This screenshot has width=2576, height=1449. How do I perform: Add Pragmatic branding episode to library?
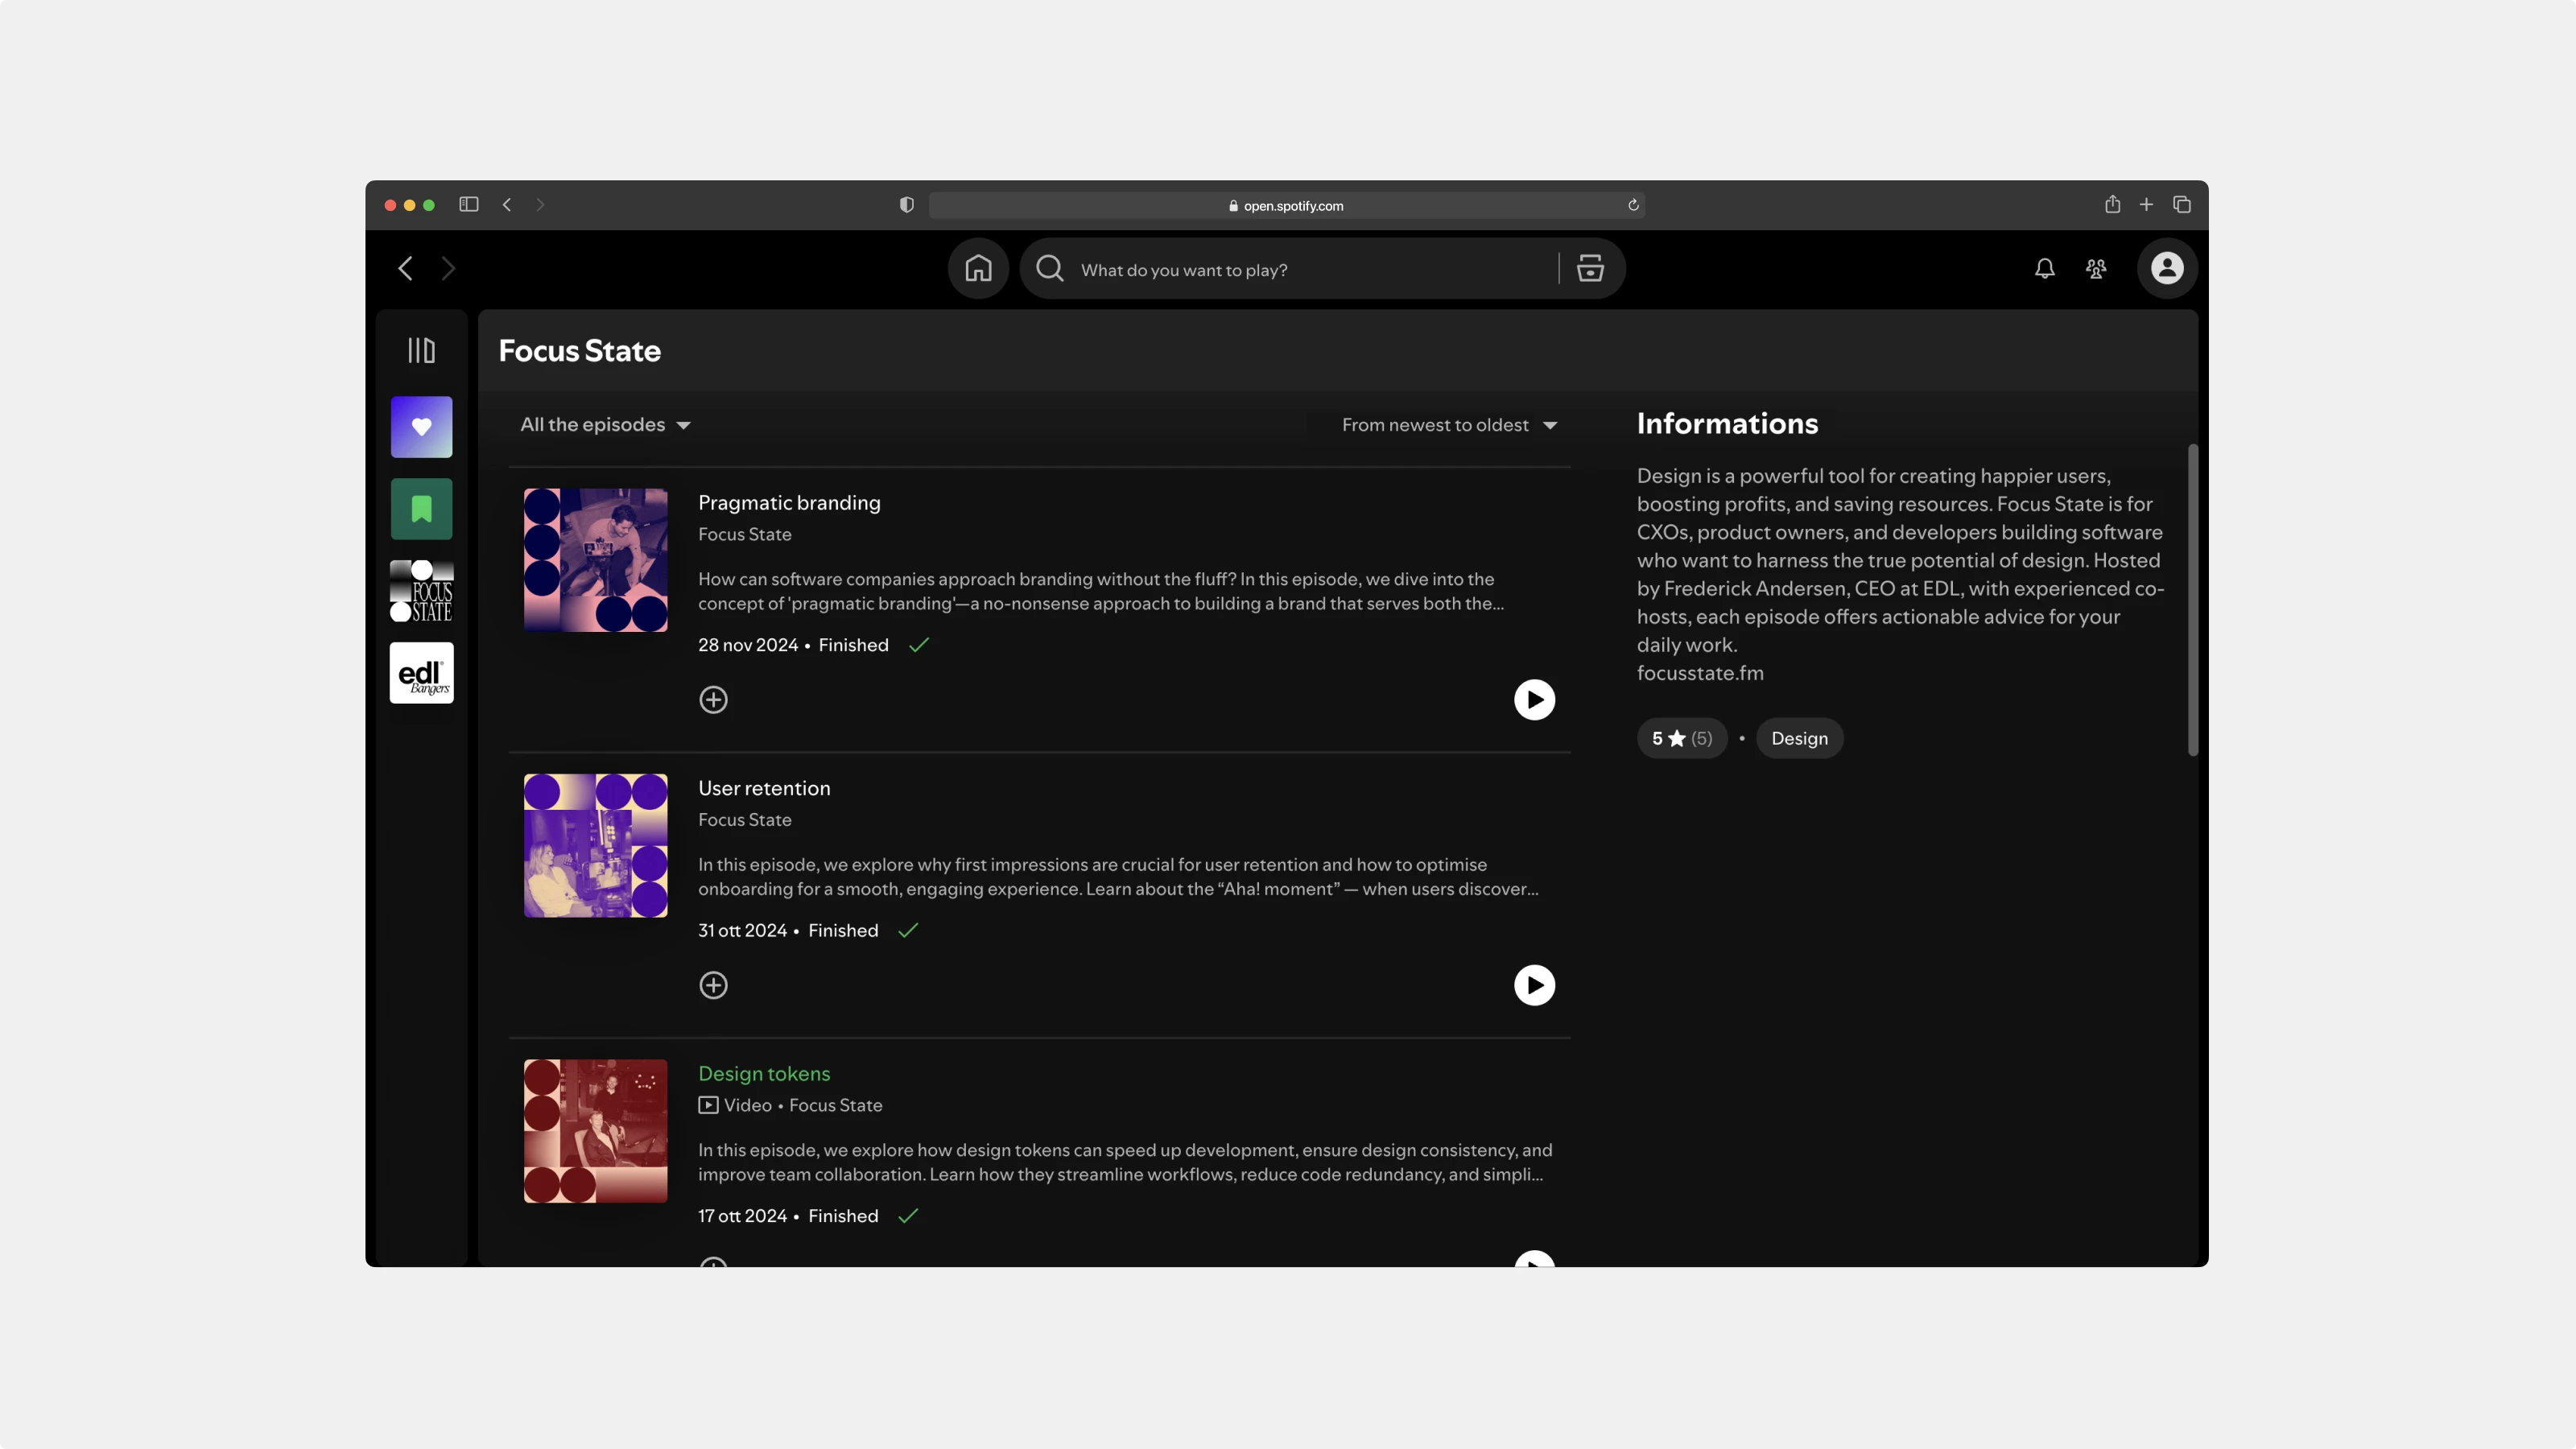[x=713, y=699]
